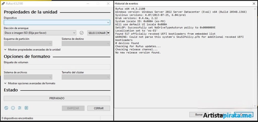Click the 'System locale ID' log line
Screen dimensions: 258x122
click(140, 21)
